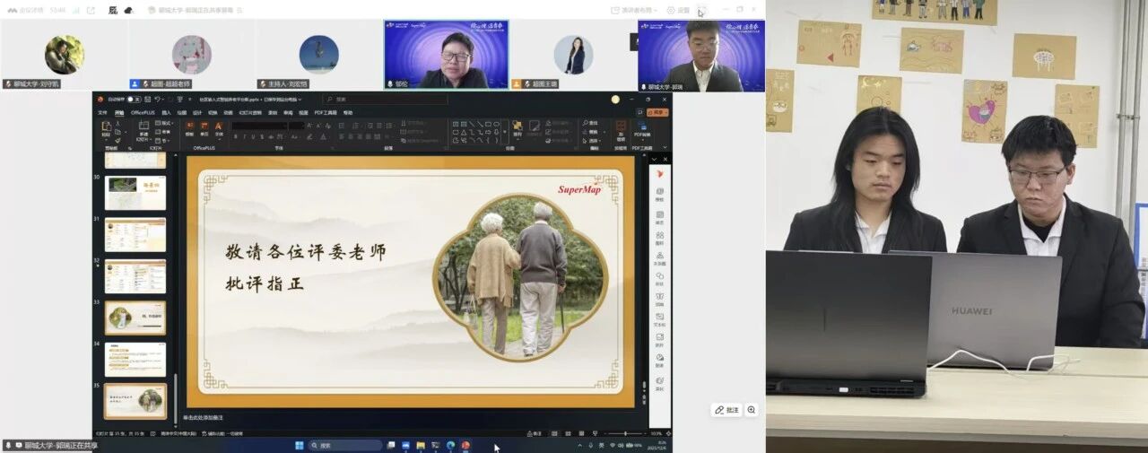This screenshot has width=1148, height=453.
Task: Collapse the OfficePLUS side pane chevron
Action: (x=655, y=159)
